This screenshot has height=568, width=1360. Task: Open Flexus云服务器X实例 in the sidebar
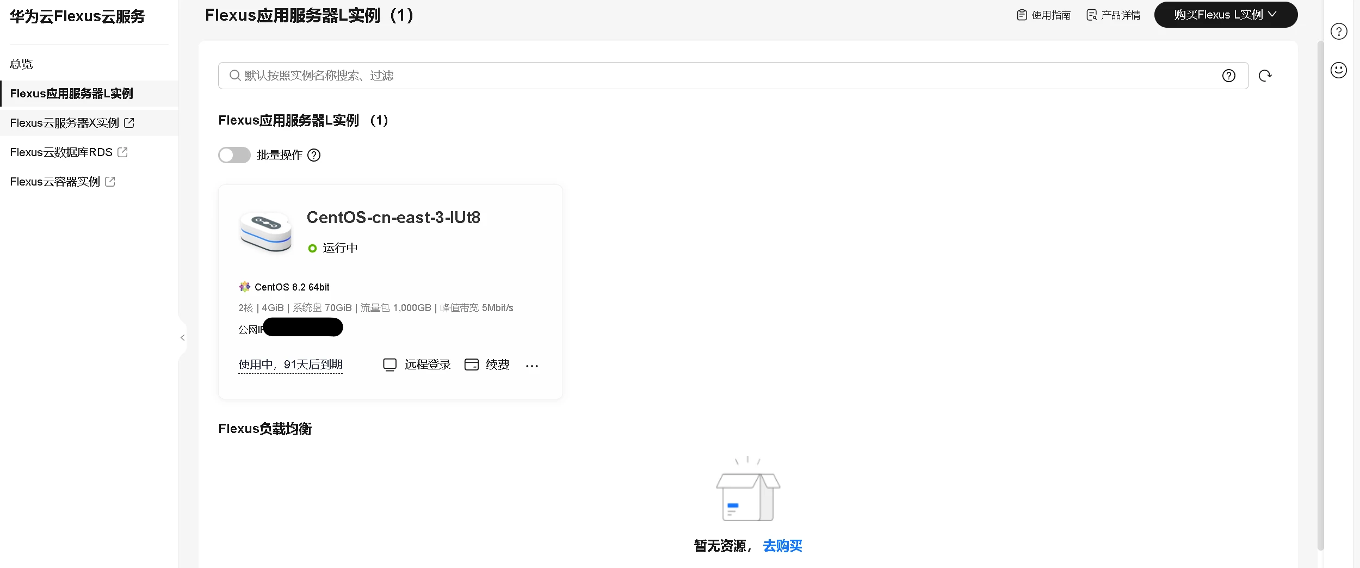pos(64,123)
